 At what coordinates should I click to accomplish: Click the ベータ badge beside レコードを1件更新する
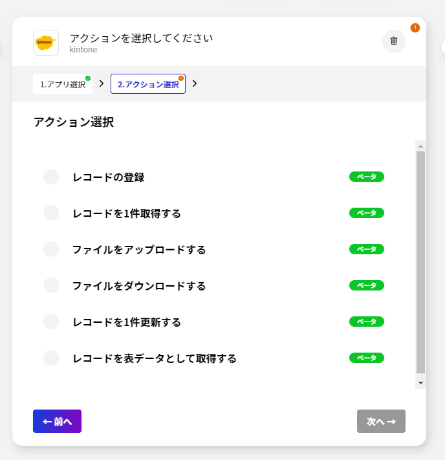click(x=367, y=322)
